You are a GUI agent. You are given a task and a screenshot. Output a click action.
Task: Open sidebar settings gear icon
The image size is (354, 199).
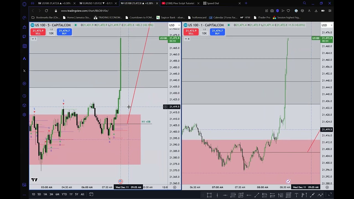(24, 114)
